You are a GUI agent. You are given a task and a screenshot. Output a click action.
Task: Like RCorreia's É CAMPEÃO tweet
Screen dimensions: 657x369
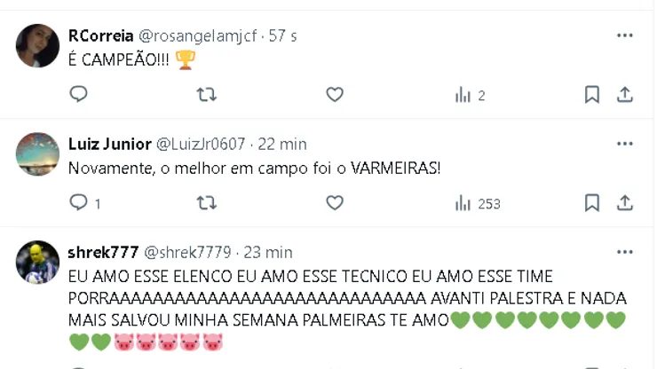[335, 94]
